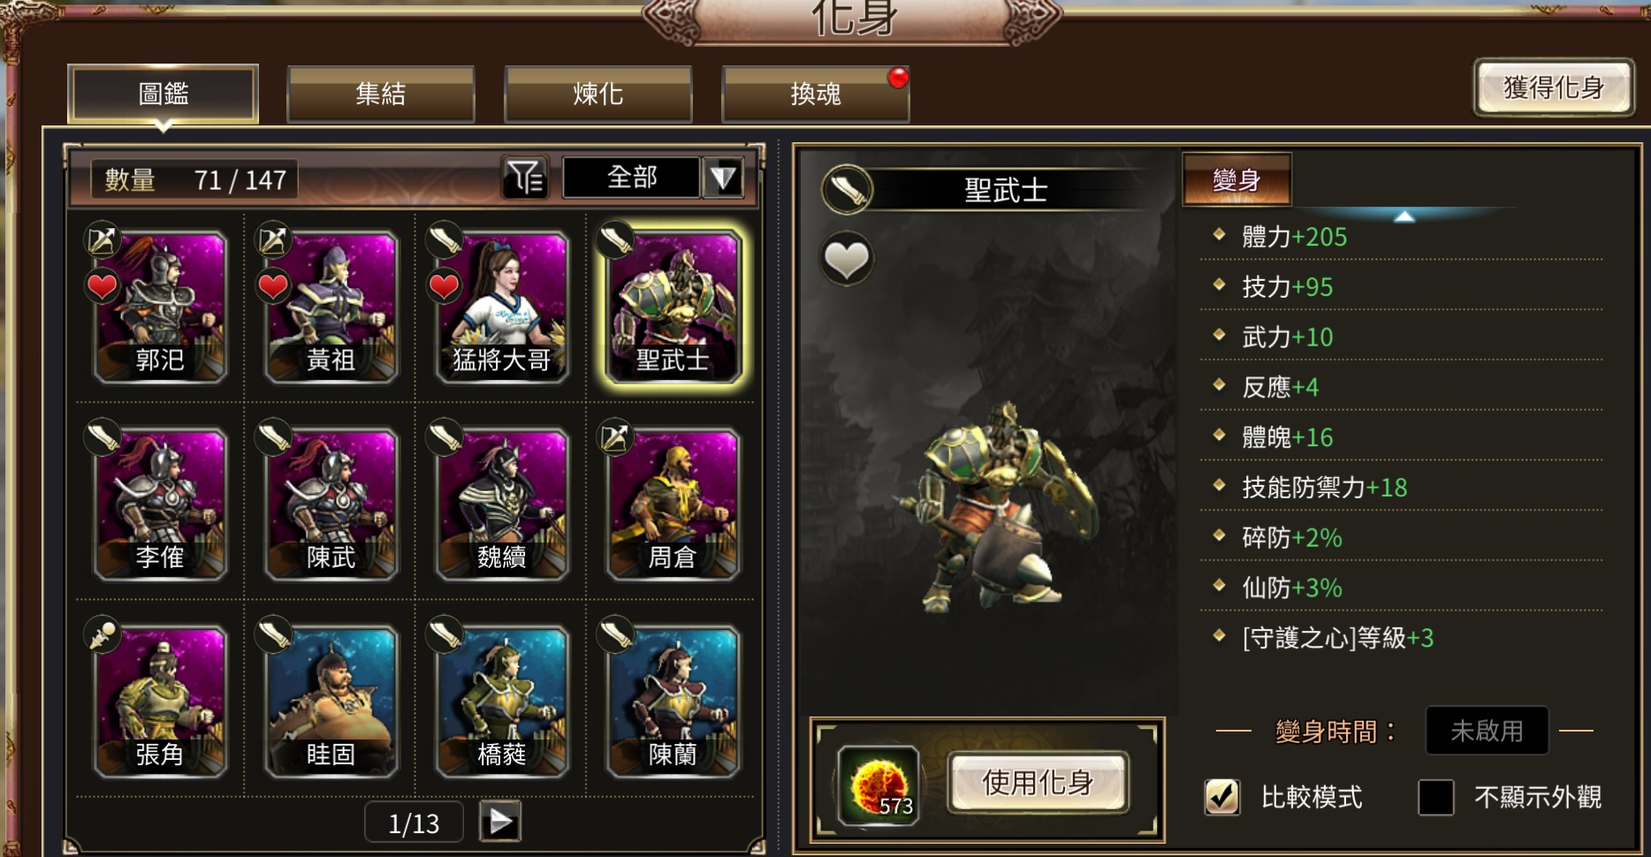Click the red heart on 郭汜 card
Image resolution: width=1651 pixels, height=857 pixels.
pyautogui.click(x=103, y=286)
